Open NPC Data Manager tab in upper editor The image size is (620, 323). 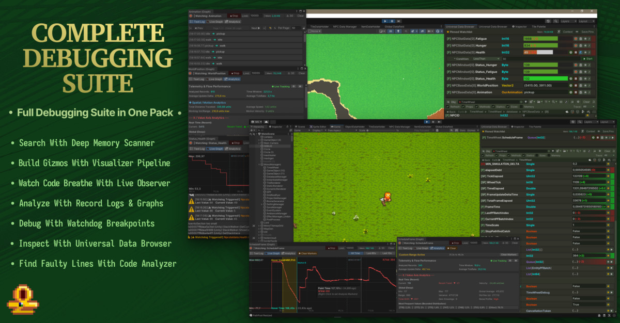click(345, 26)
